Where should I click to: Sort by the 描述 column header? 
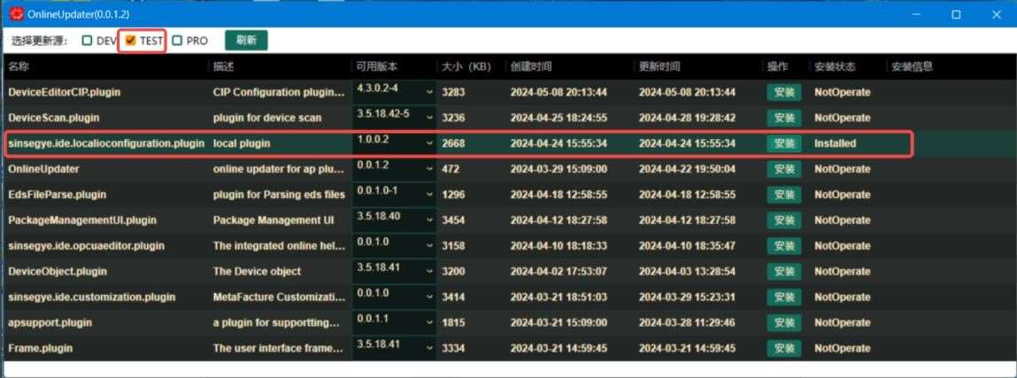(x=225, y=66)
